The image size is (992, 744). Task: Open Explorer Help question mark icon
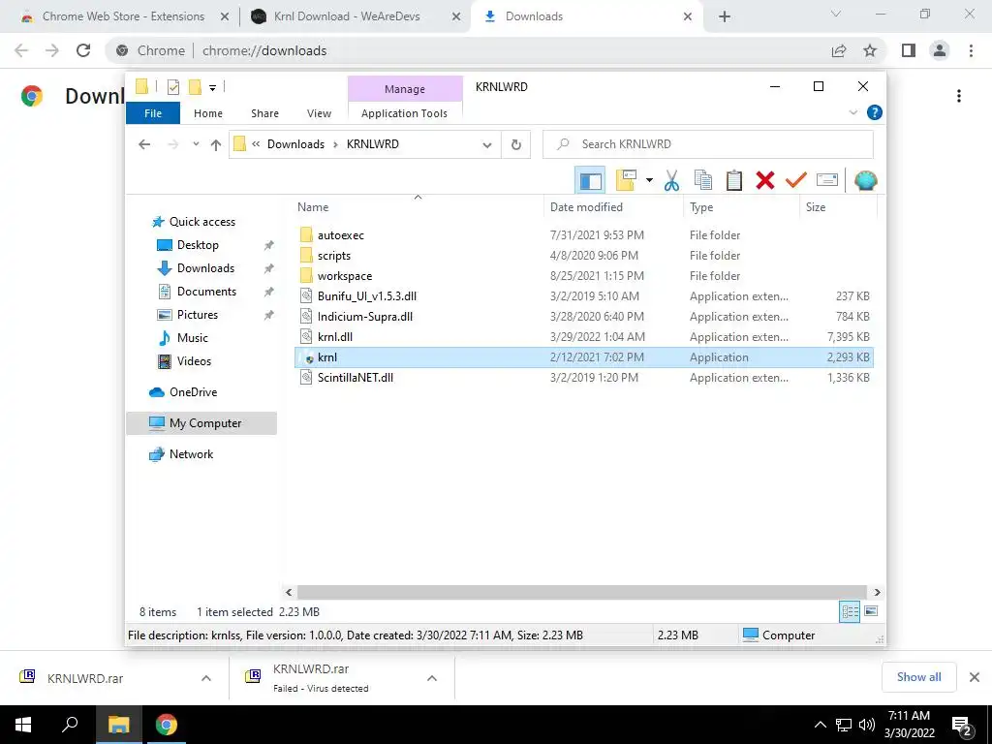coord(875,112)
